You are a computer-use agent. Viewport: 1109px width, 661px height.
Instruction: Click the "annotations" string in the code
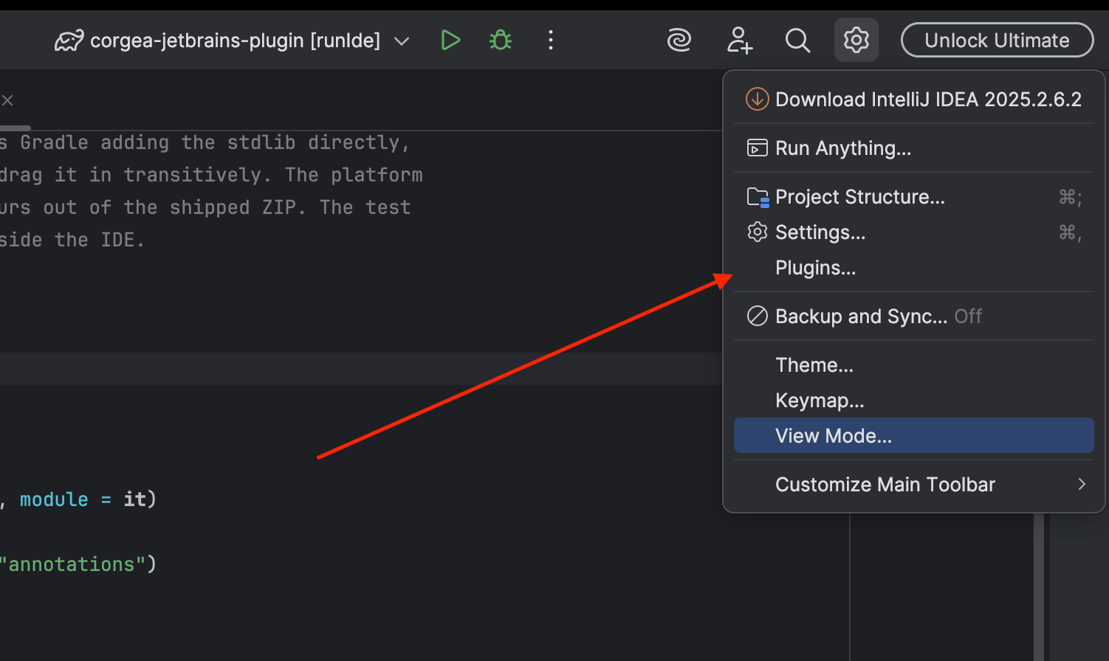click(x=72, y=564)
